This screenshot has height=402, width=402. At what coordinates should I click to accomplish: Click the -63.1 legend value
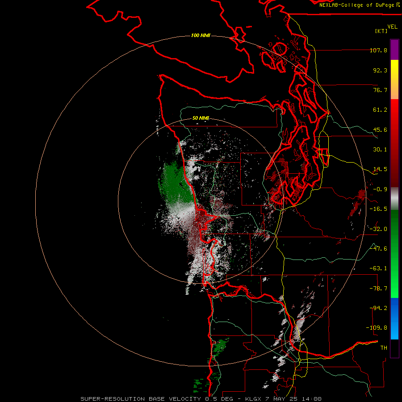pyautogui.click(x=378, y=268)
